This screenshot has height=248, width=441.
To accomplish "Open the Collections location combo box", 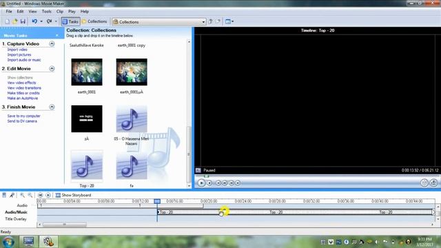I will click(x=159, y=21).
